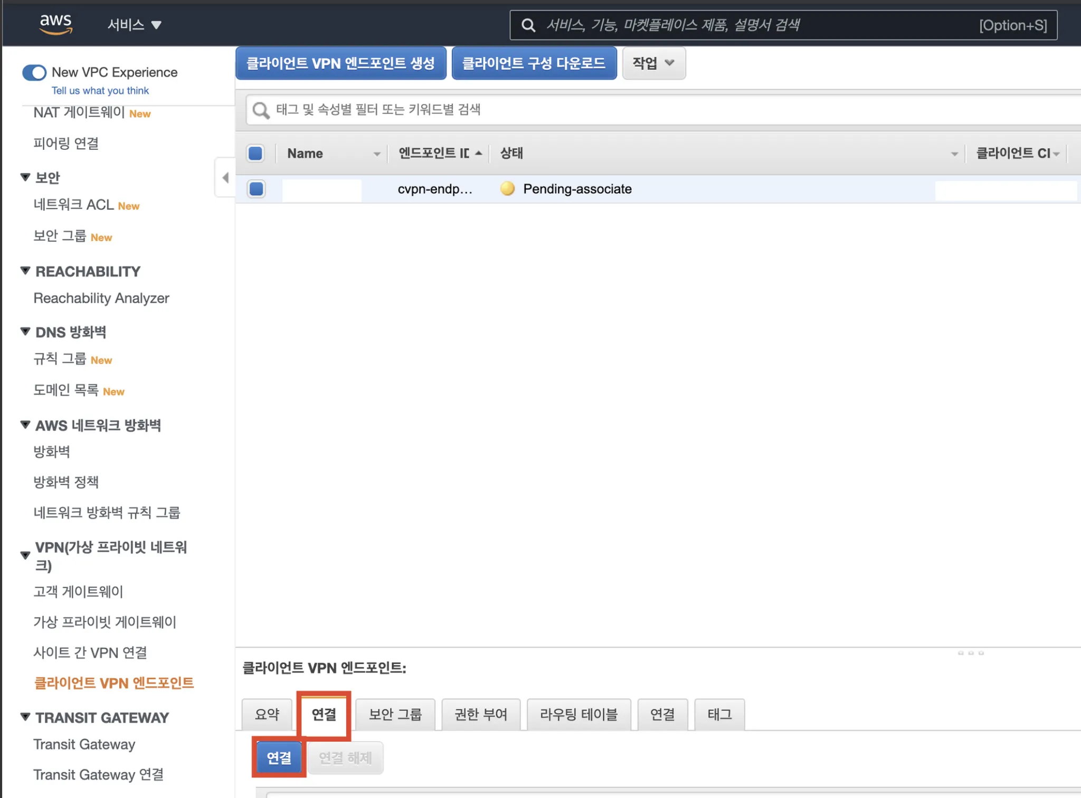The height and width of the screenshot is (798, 1081).
Task: Click the AWS logo icon
Action: [55, 24]
